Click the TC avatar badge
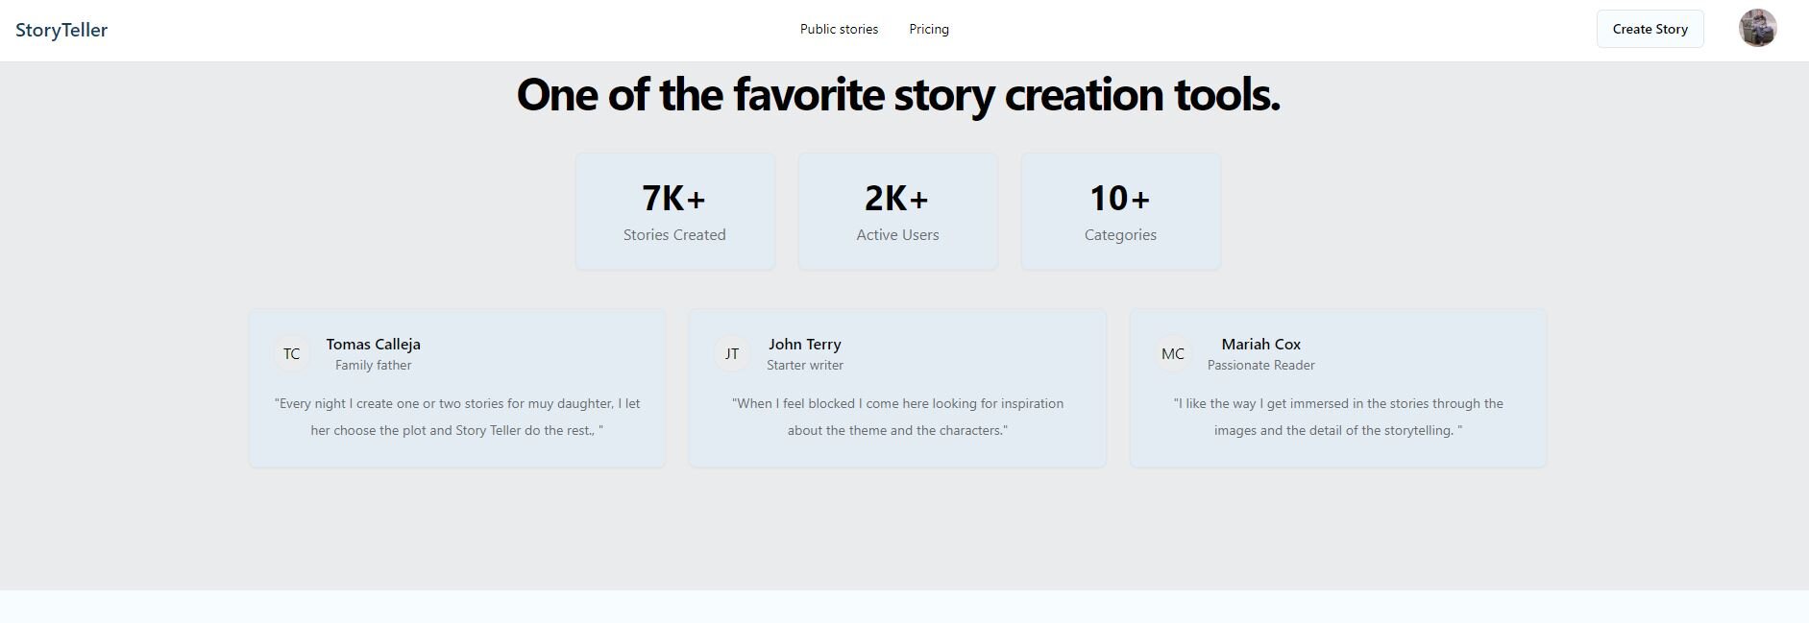1809x623 pixels. [291, 354]
